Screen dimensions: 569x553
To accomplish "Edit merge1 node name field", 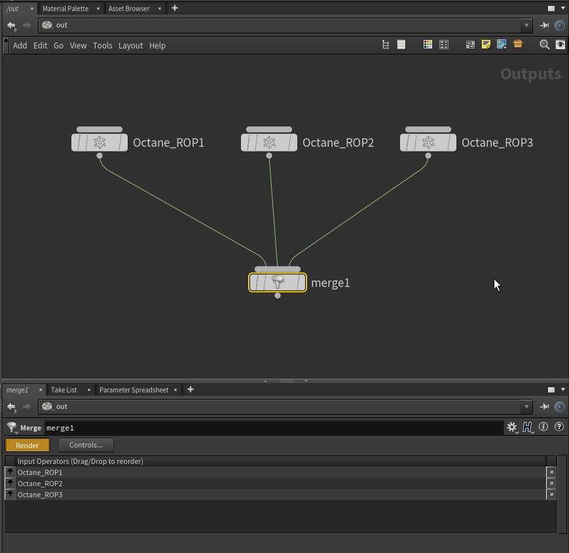I will tap(274, 428).
